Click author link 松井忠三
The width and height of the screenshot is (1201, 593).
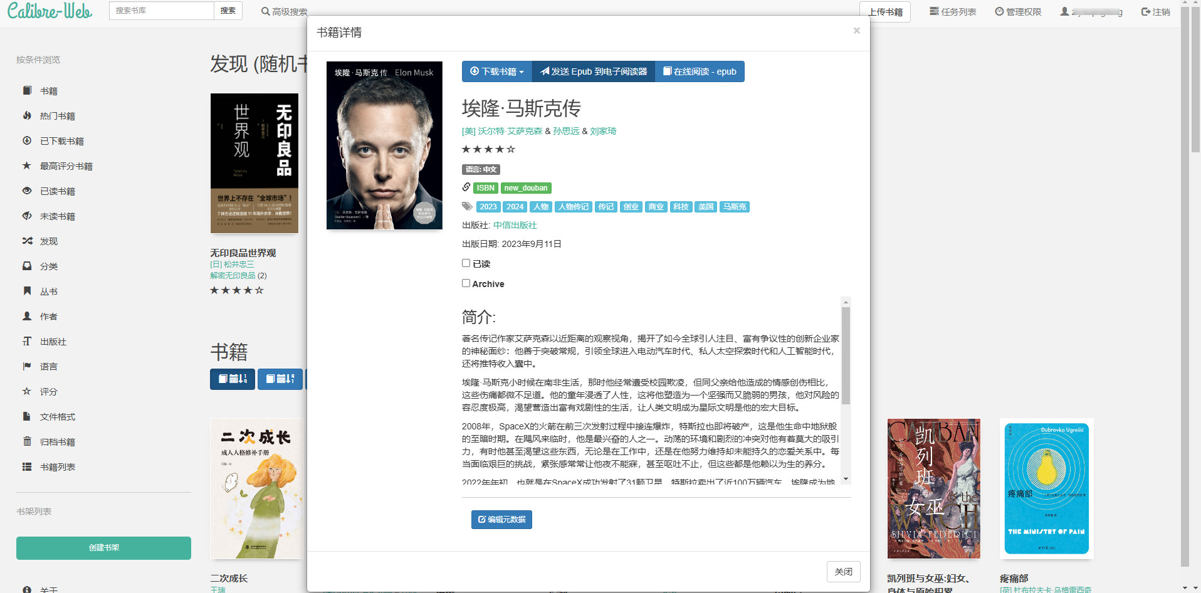coord(232,265)
